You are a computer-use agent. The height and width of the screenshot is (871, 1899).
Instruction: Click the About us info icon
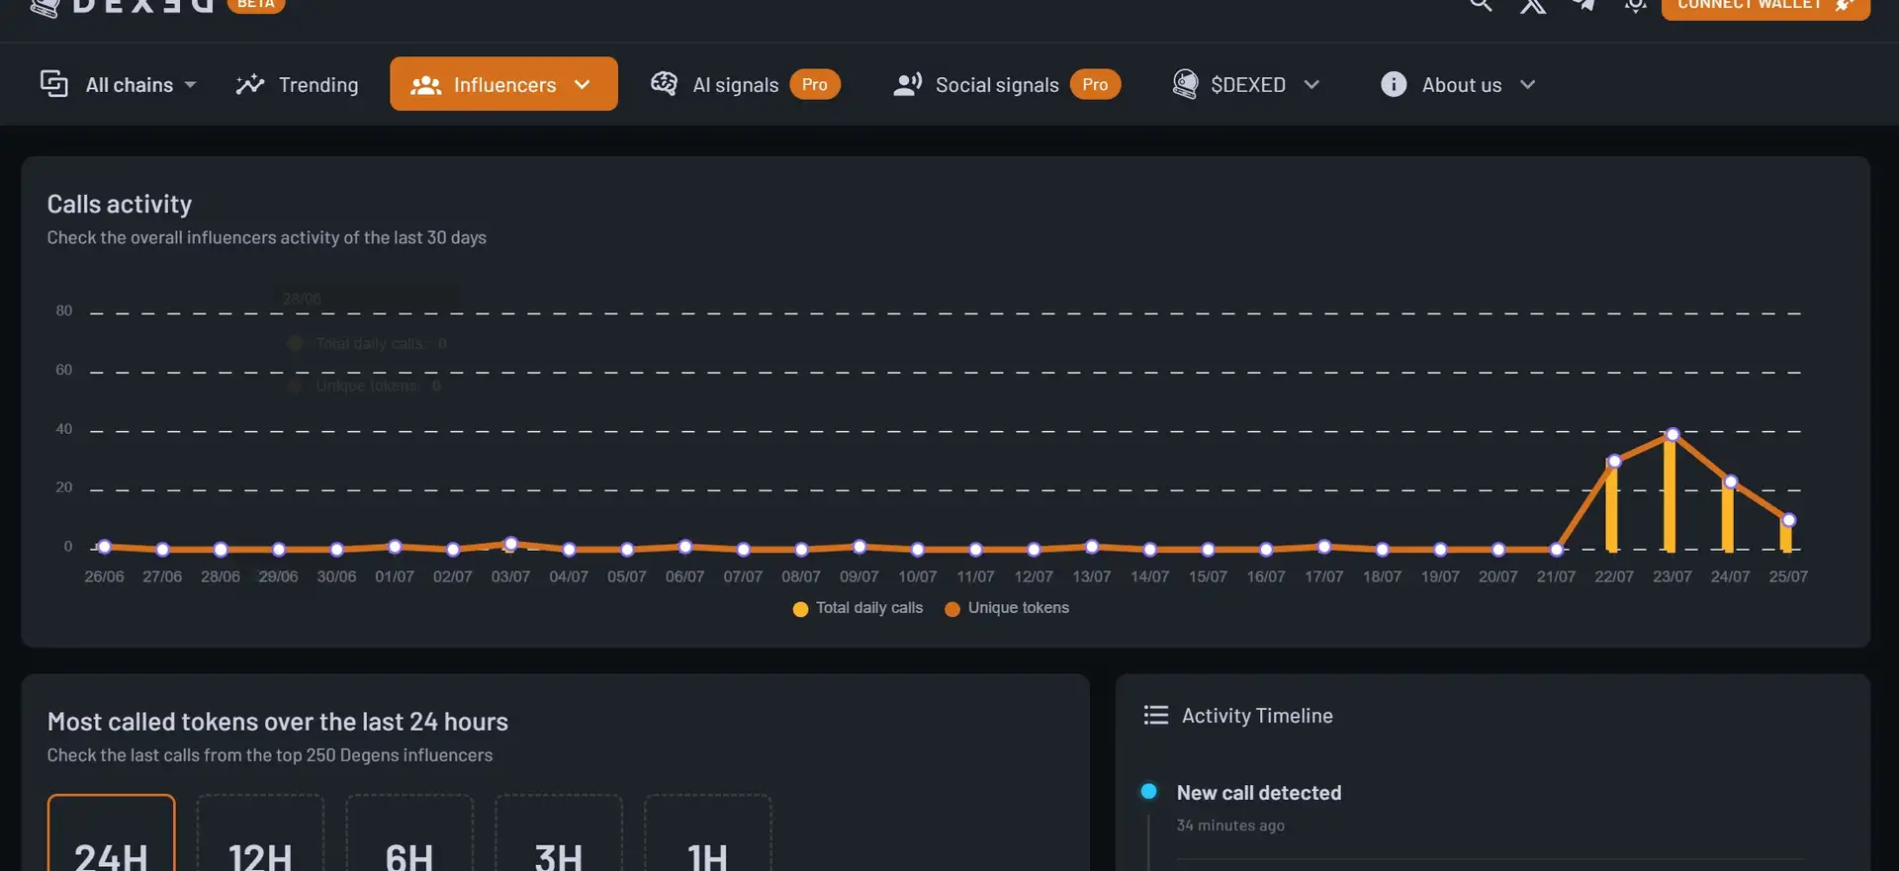pyautogui.click(x=1393, y=85)
